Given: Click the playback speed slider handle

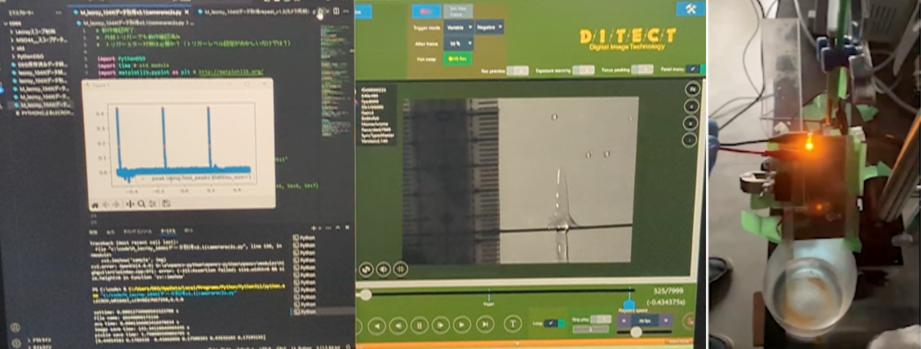Looking at the screenshot, I should coord(637,332).
